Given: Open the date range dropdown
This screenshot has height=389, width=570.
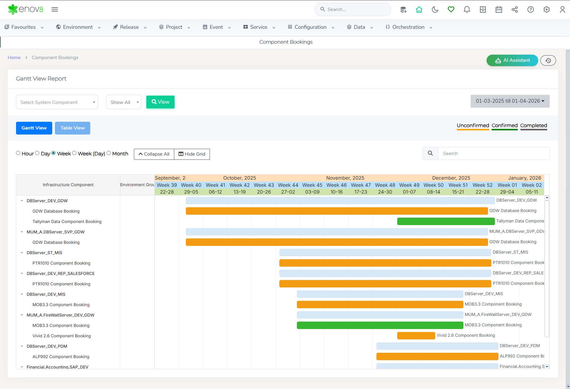Looking at the screenshot, I should [510, 101].
